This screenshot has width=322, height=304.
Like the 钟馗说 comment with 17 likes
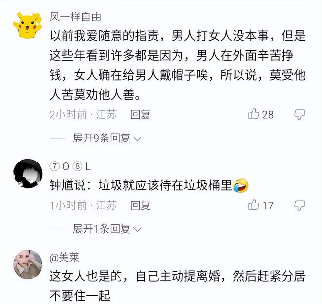pyautogui.click(x=254, y=205)
